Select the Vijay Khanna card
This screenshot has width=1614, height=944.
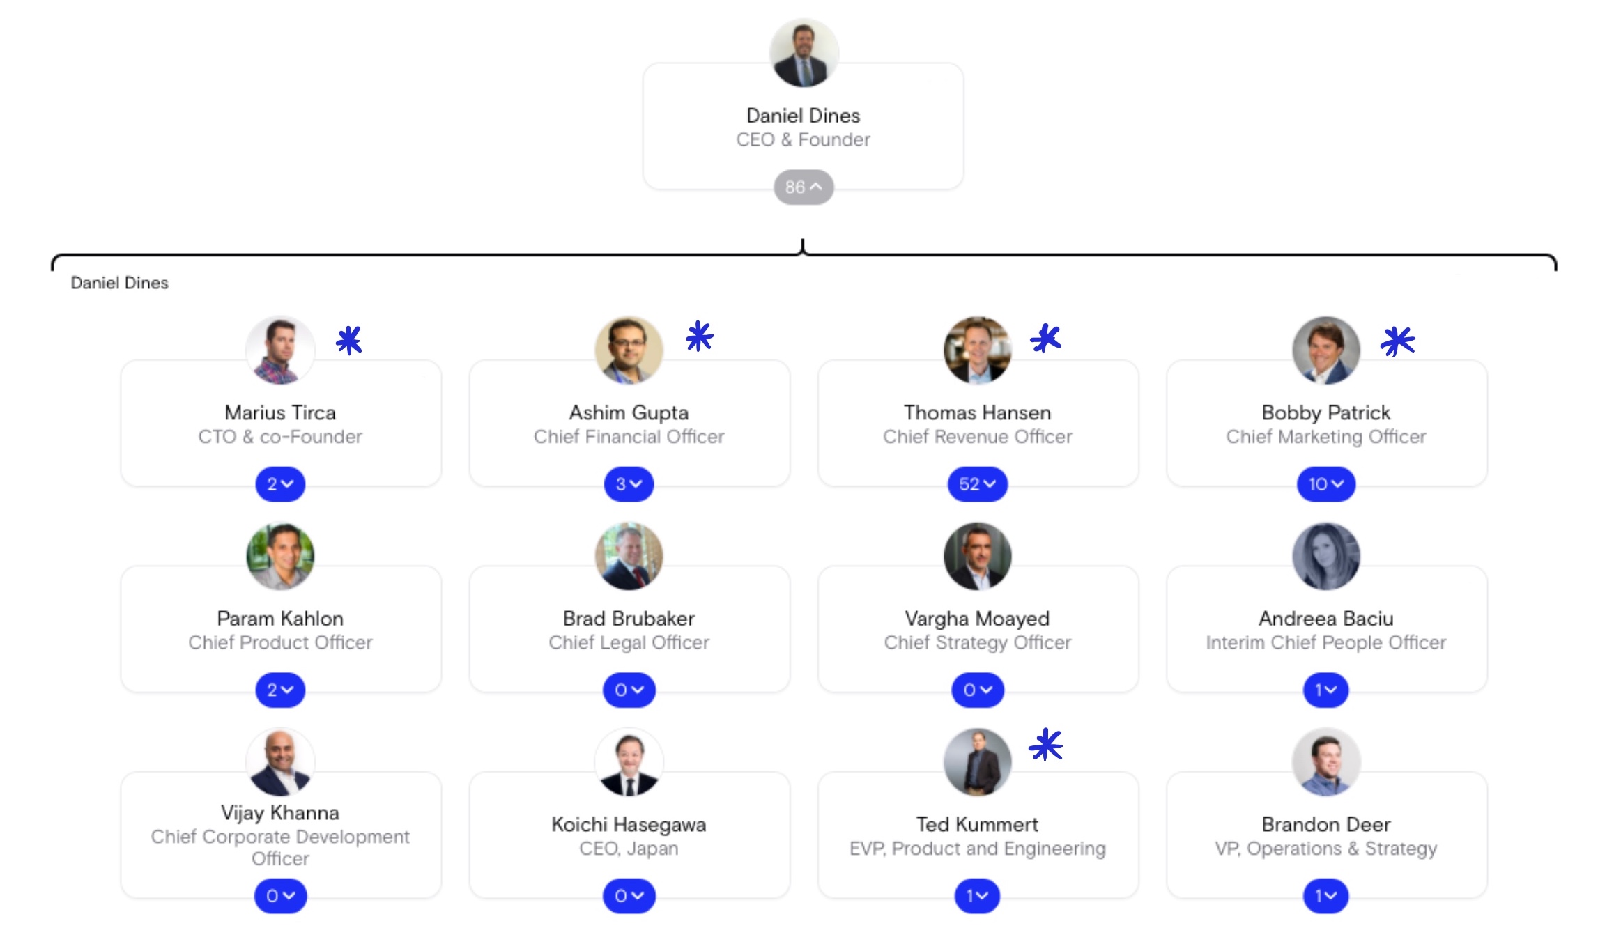[x=281, y=835]
